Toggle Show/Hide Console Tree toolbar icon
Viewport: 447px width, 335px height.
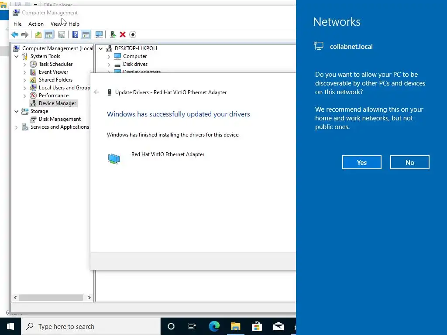coord(49,35)
